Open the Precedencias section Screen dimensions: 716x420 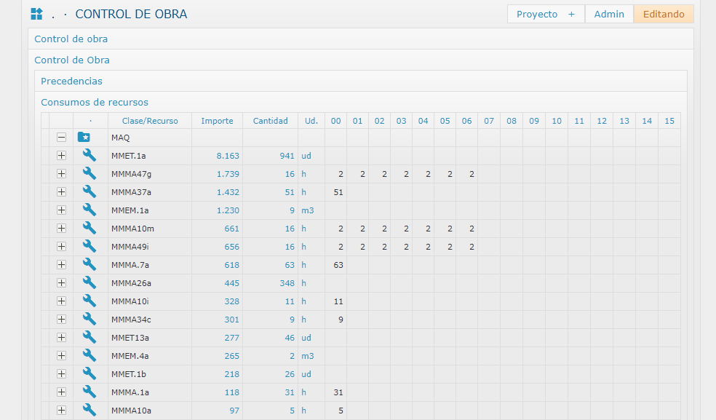71,81
